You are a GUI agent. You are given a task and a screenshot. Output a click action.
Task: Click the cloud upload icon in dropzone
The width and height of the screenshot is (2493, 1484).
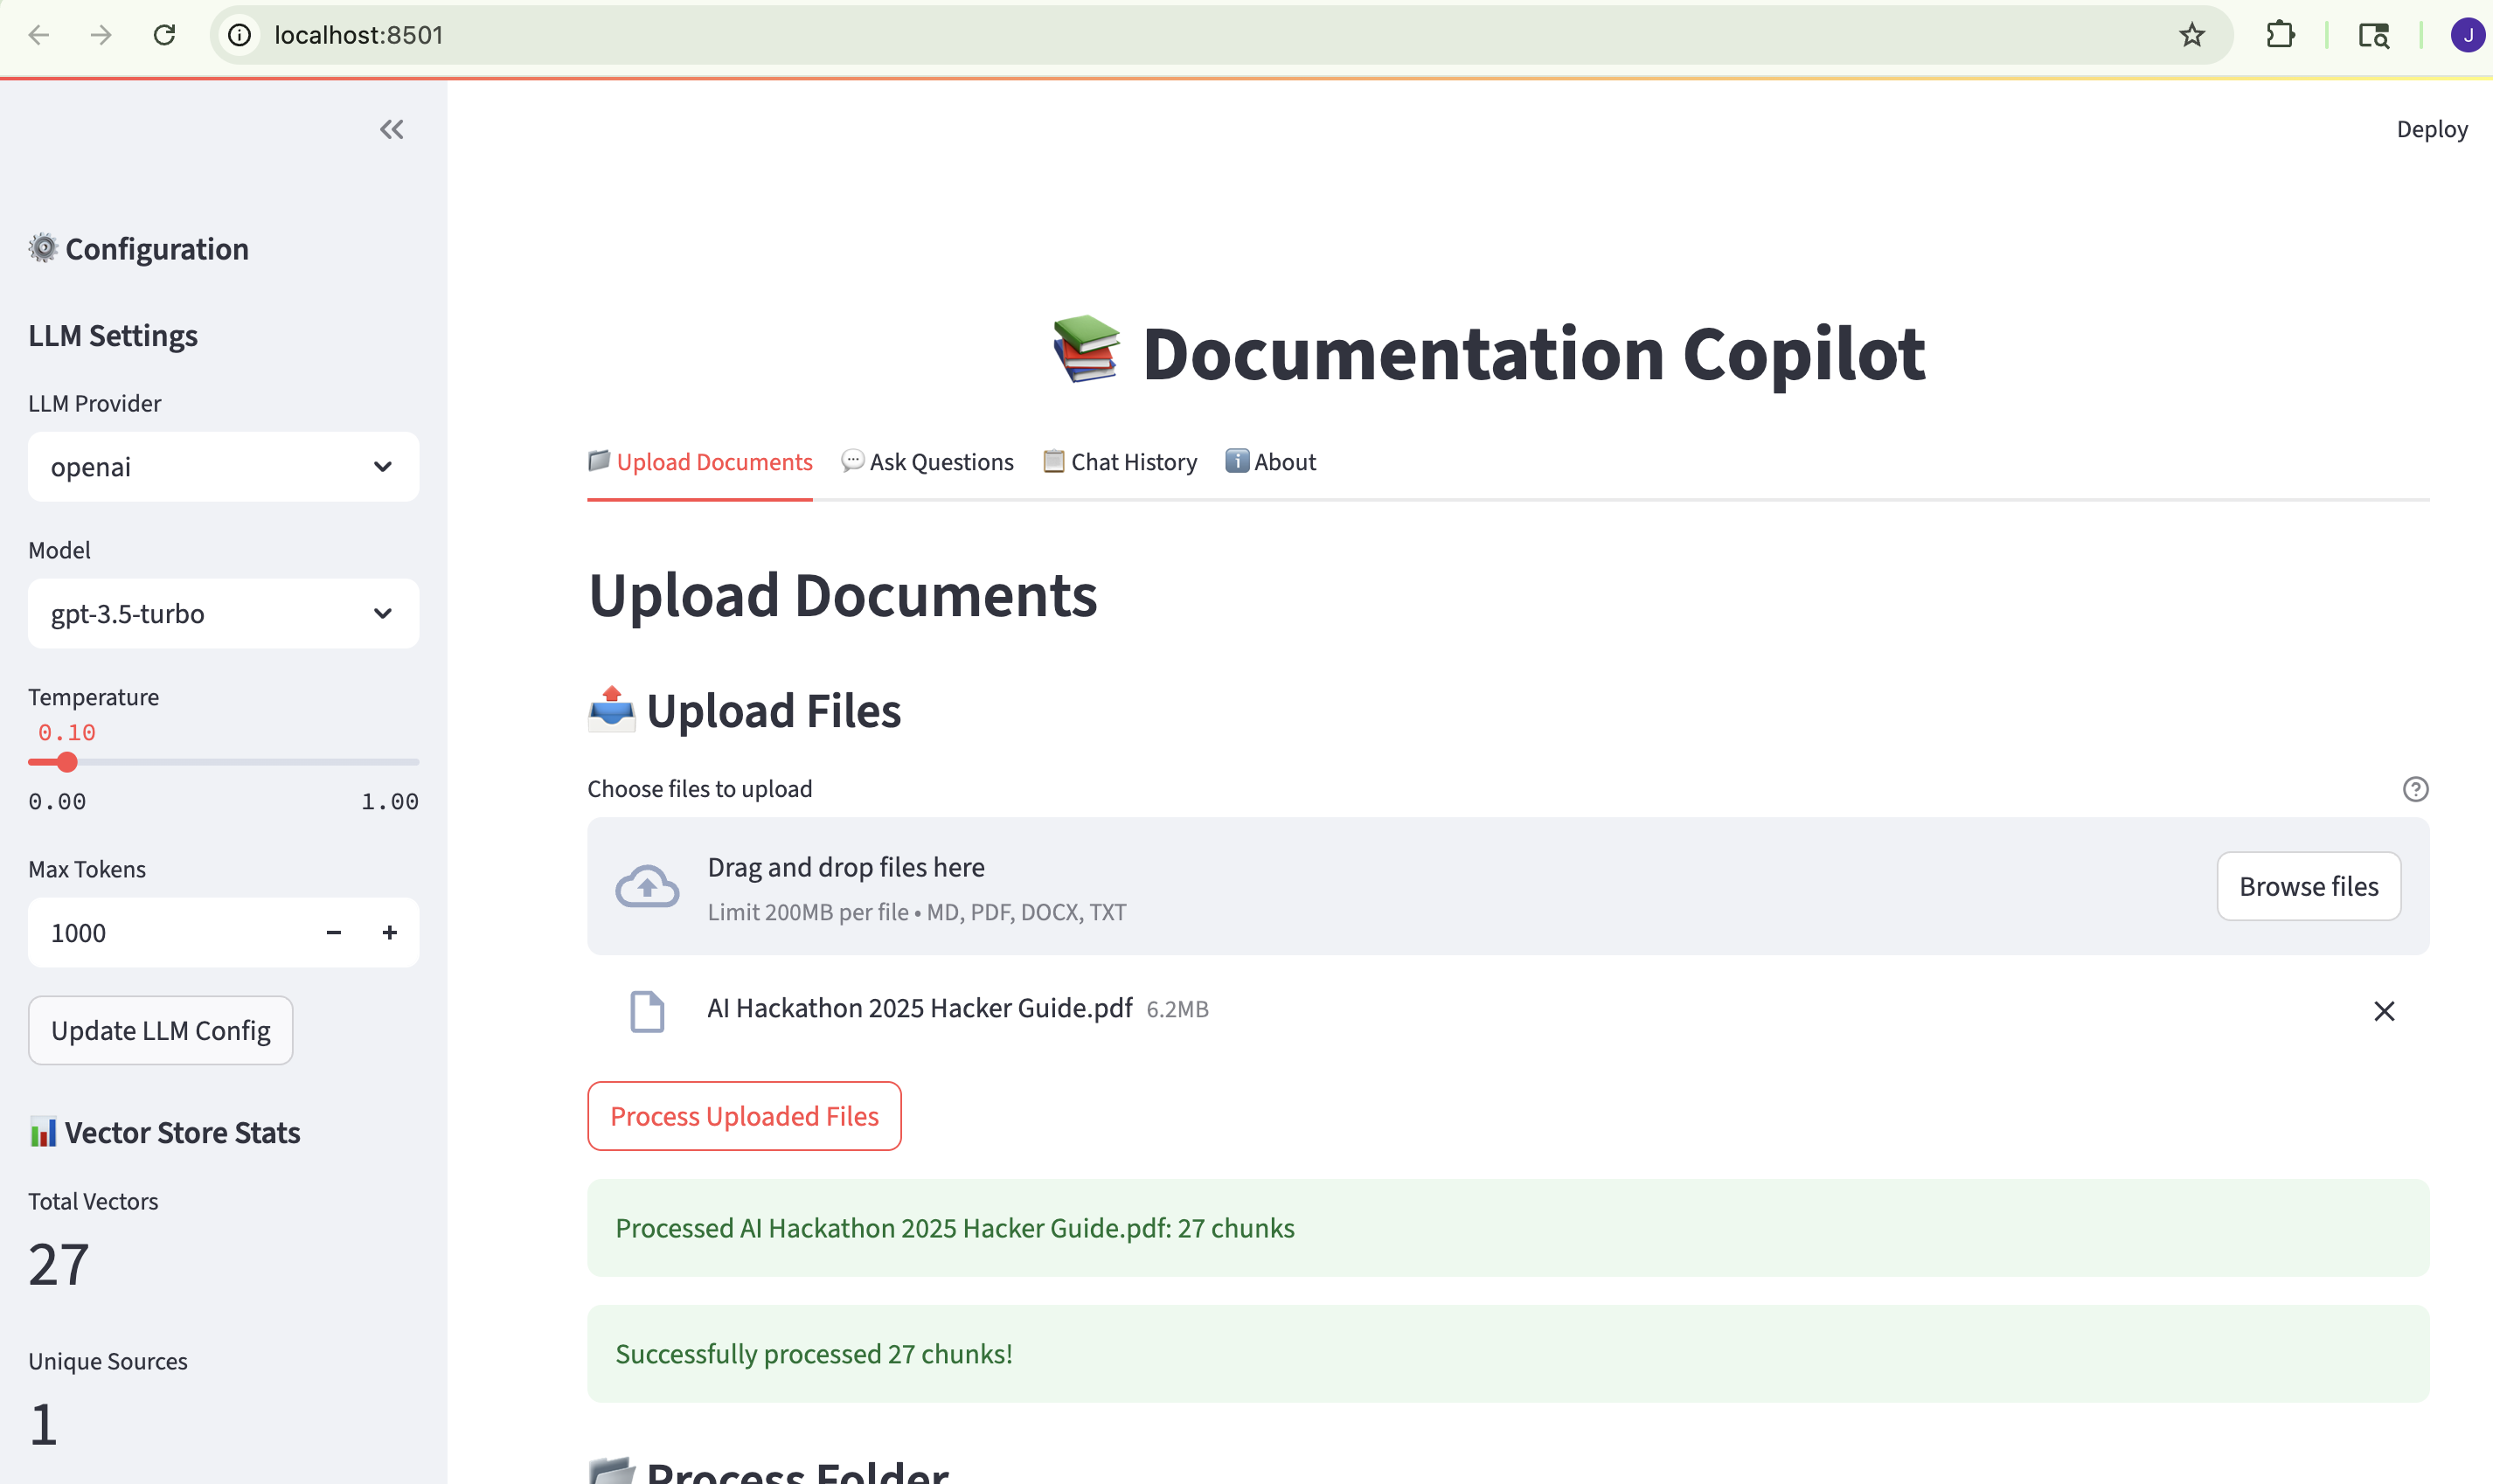coord(647,887)
